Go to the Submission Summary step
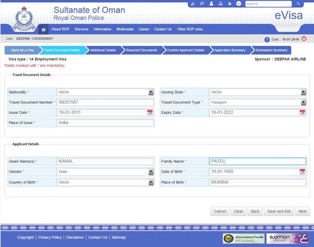314x247 pixels. [271, 50]
